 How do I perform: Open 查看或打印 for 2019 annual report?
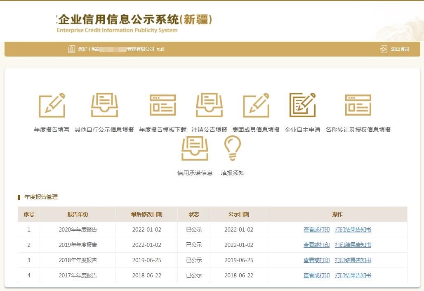pos(316,245)
